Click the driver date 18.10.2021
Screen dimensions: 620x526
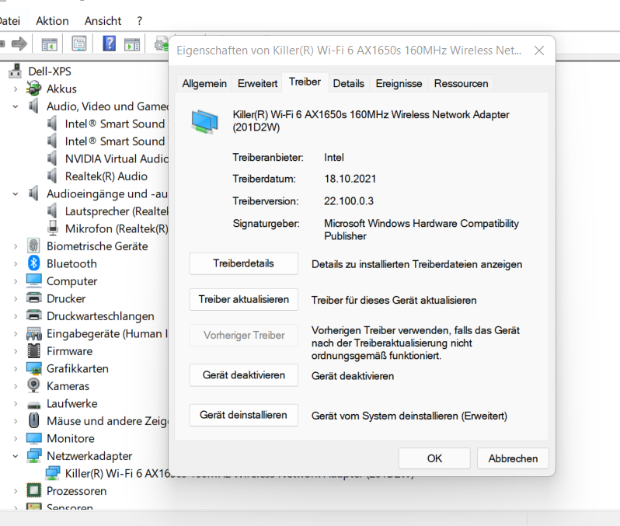tap(350, 179)
